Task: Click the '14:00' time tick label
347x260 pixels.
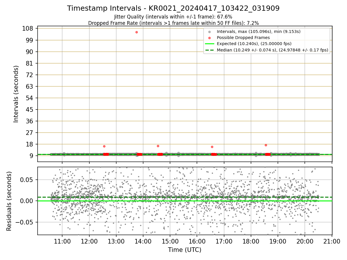Action: click(143, 242)
